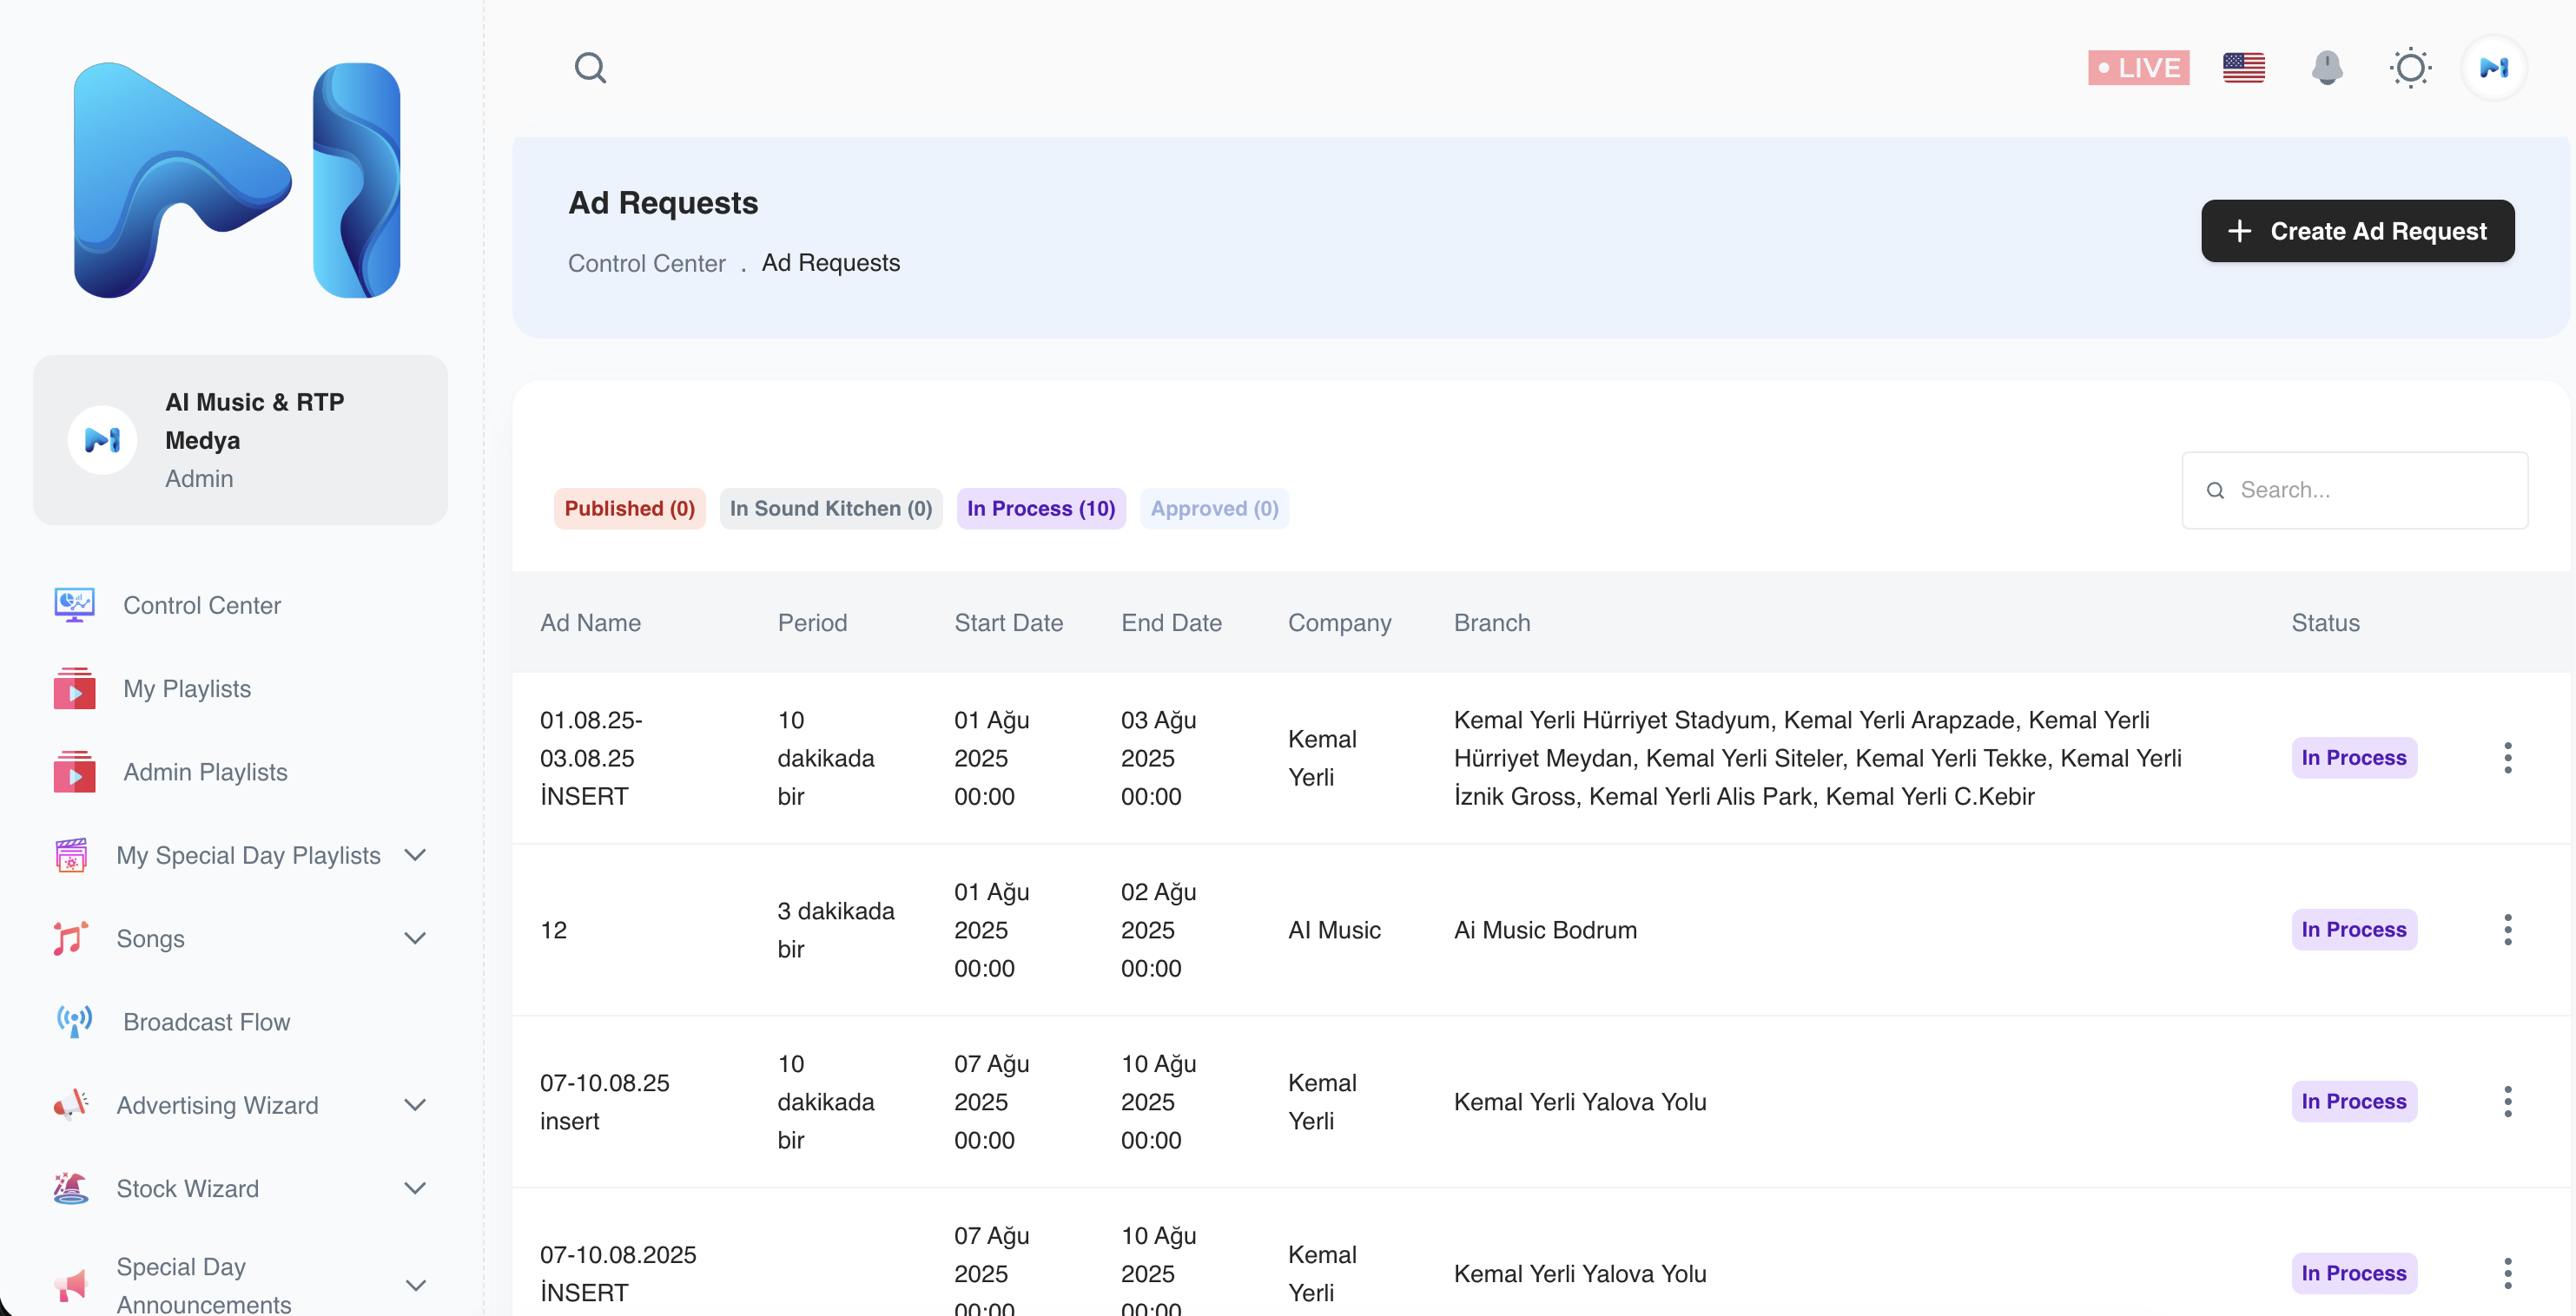The height and width of the screenshot is (1316, 2576).
Task: Go to My Playlists
Action: point(187,688)
